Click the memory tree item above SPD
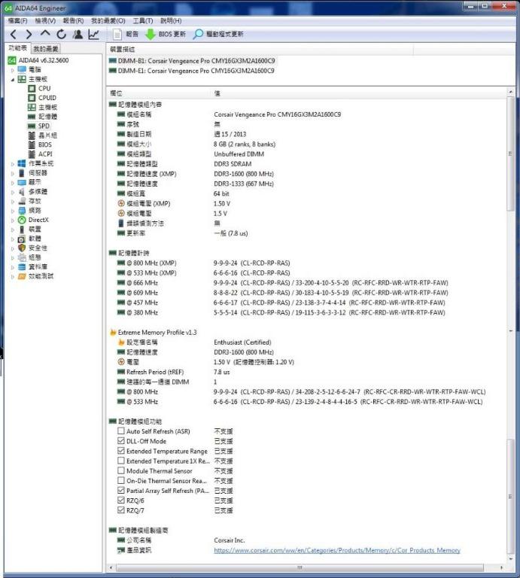The image size is (520, 578). coord(47,117)
